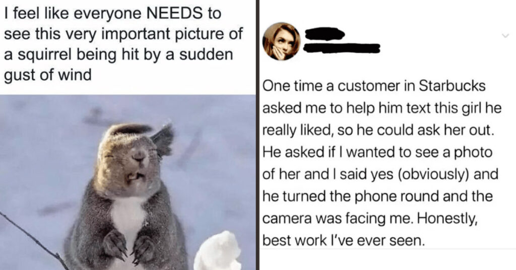This screenshot has height=270, width=516.
Task: Open the tweet author's profile avatar
Action: coord(281,41)
